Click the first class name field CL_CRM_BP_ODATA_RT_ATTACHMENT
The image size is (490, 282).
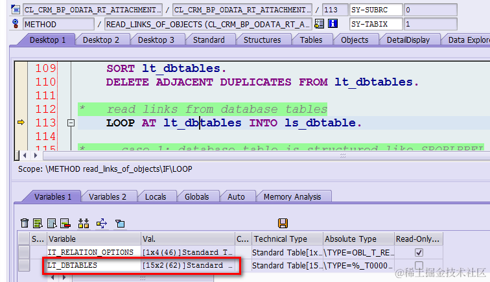click(x=93, y=10)
